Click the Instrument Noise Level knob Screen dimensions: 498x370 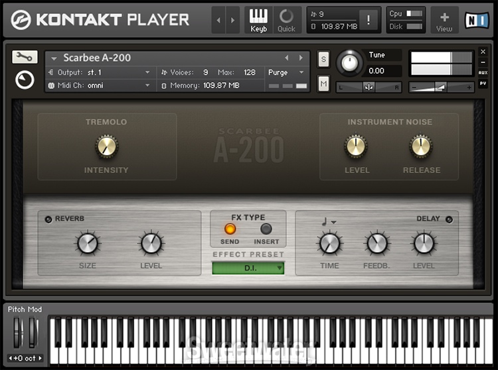356,147
